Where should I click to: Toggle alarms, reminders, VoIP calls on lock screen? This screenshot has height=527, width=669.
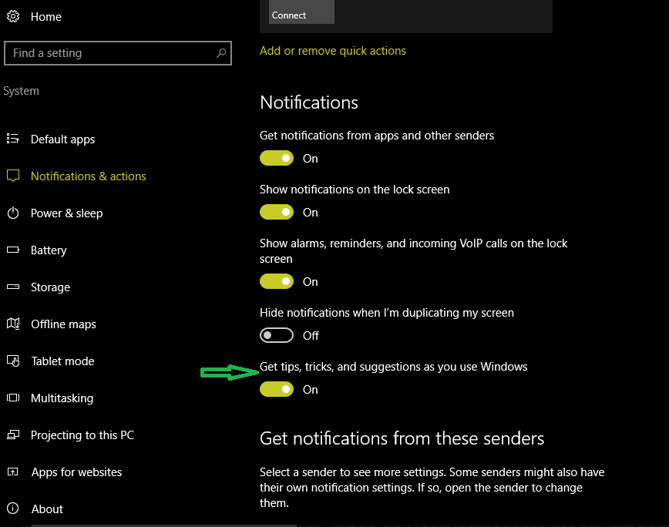pyautogui.click(x=277, y=281)
